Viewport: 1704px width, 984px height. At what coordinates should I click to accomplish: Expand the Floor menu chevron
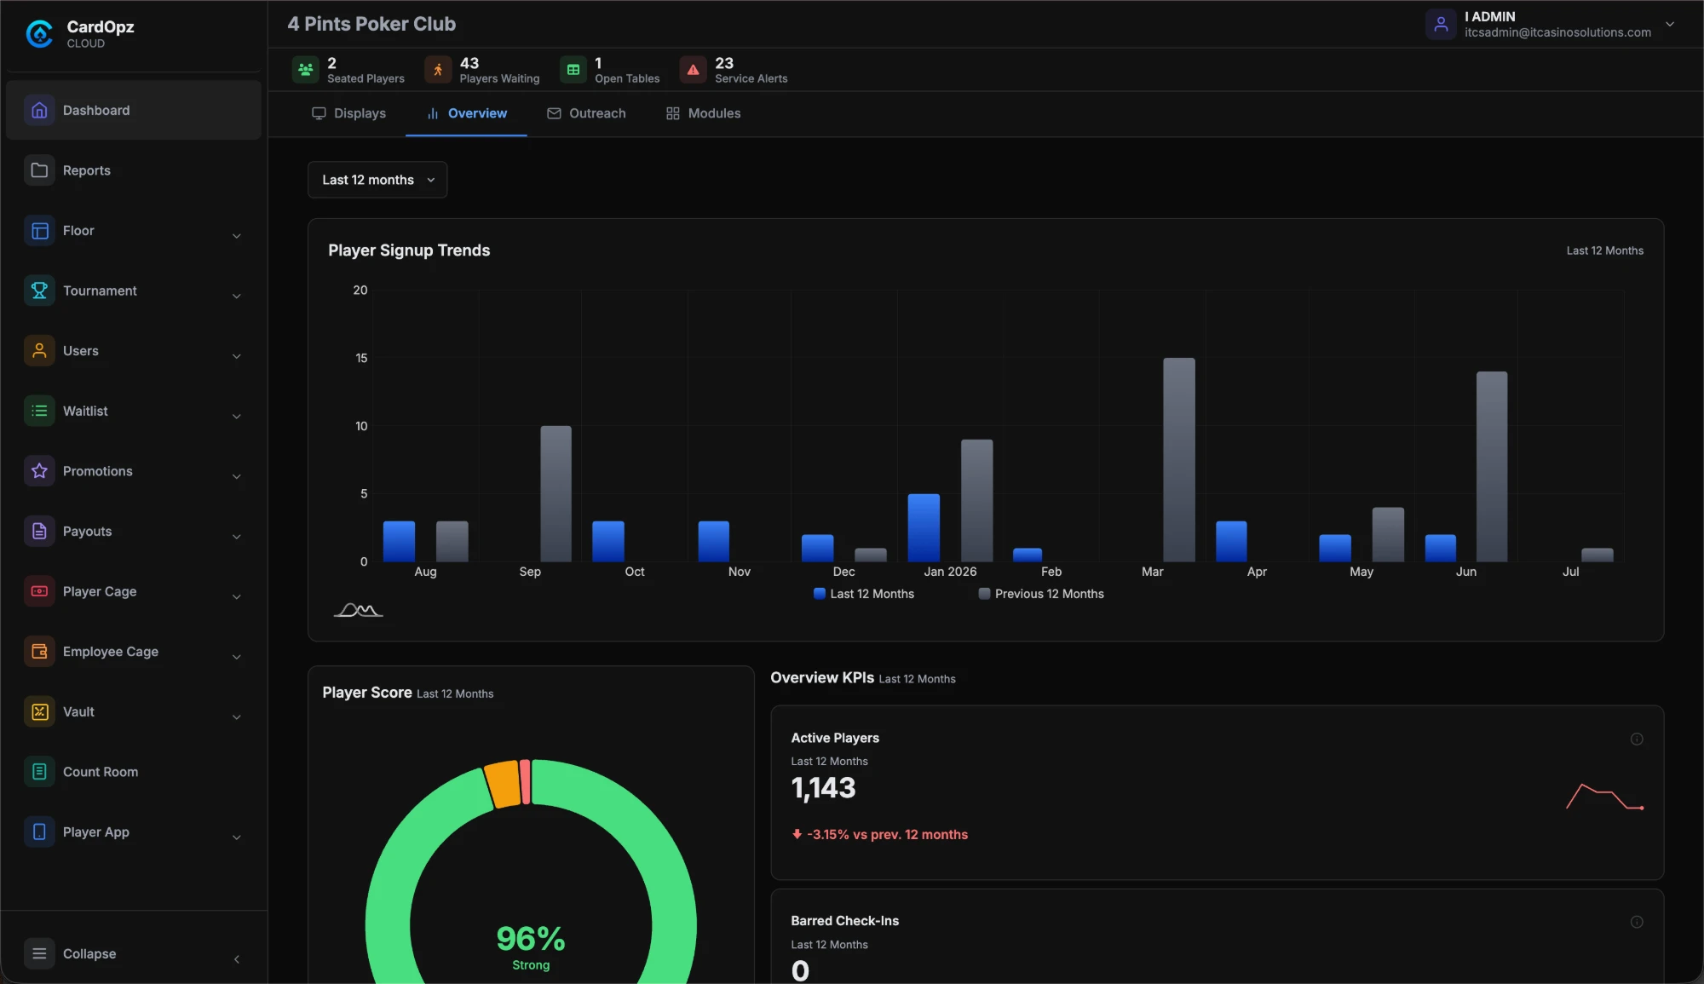pyautogui.click(x=237, y=236)
